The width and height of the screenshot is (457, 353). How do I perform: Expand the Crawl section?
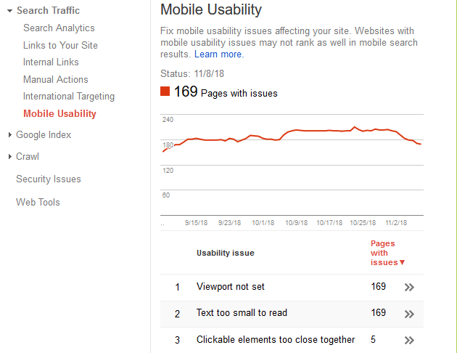tap(10, 156)
